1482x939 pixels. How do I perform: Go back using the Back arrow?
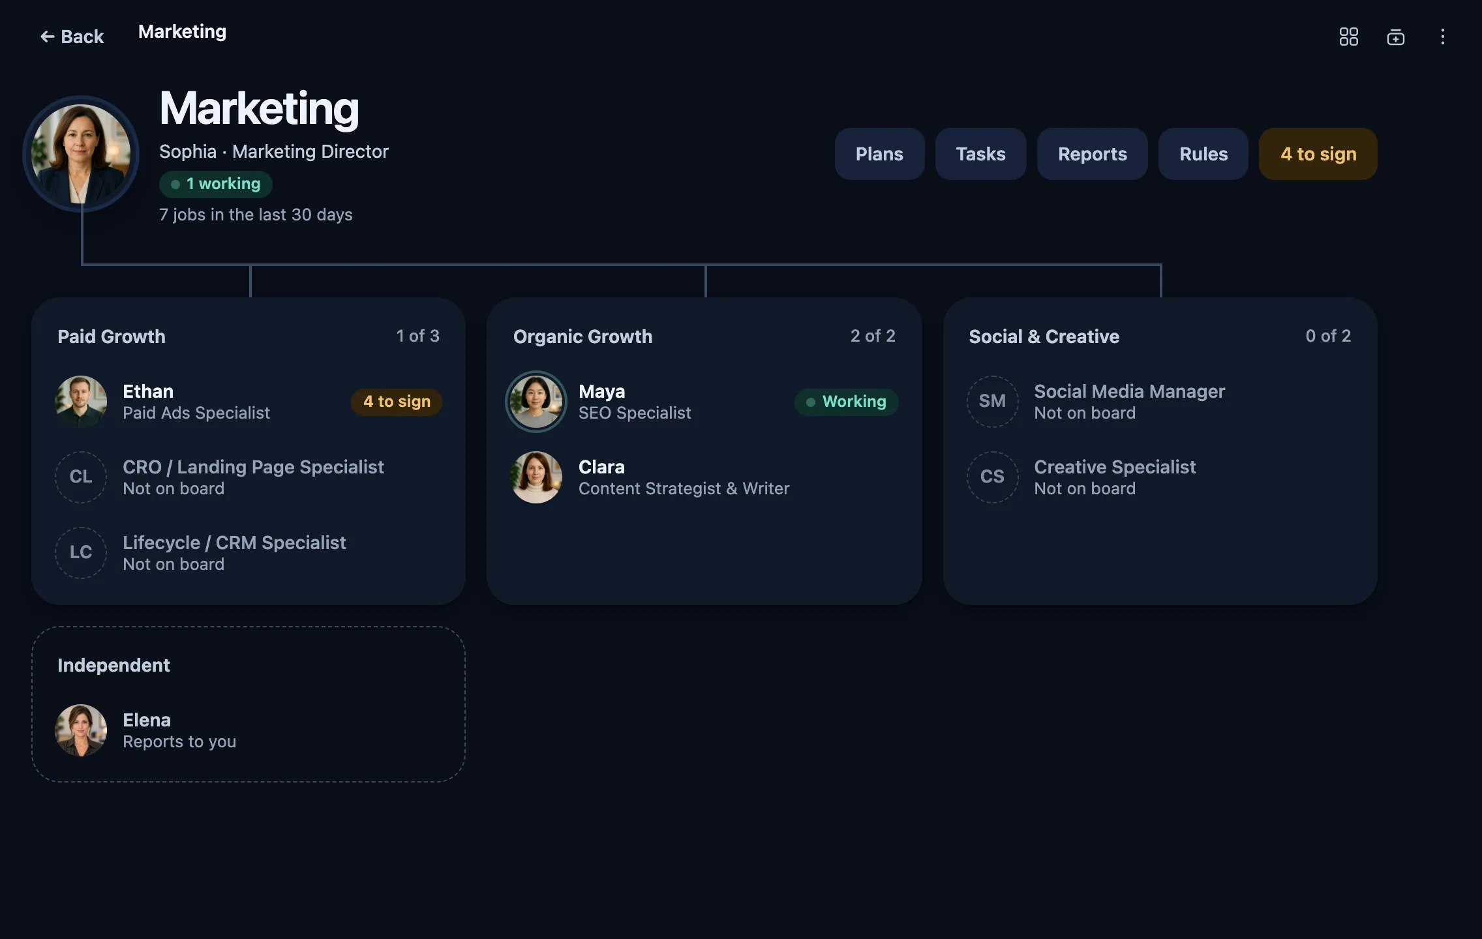point(72,37)
